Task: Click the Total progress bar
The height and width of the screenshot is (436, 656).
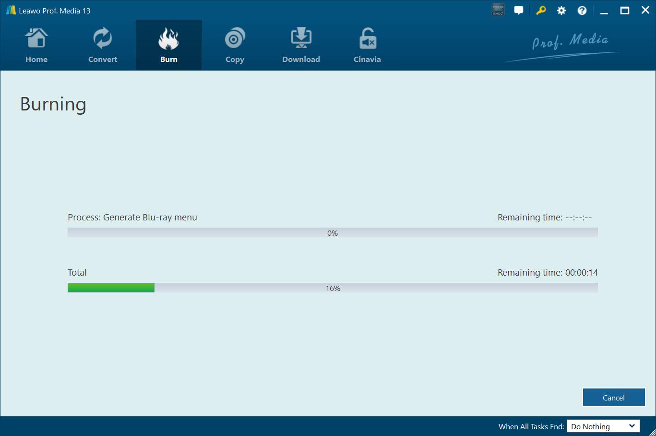Action: (x=333, y=288)
